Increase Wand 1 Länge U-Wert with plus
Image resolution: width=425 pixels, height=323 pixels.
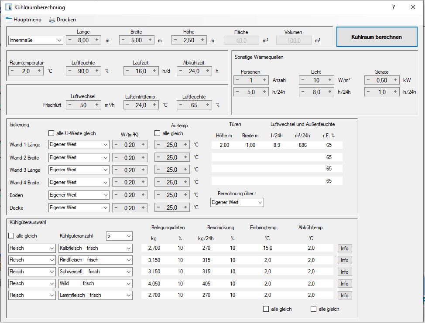coord(143,145)
